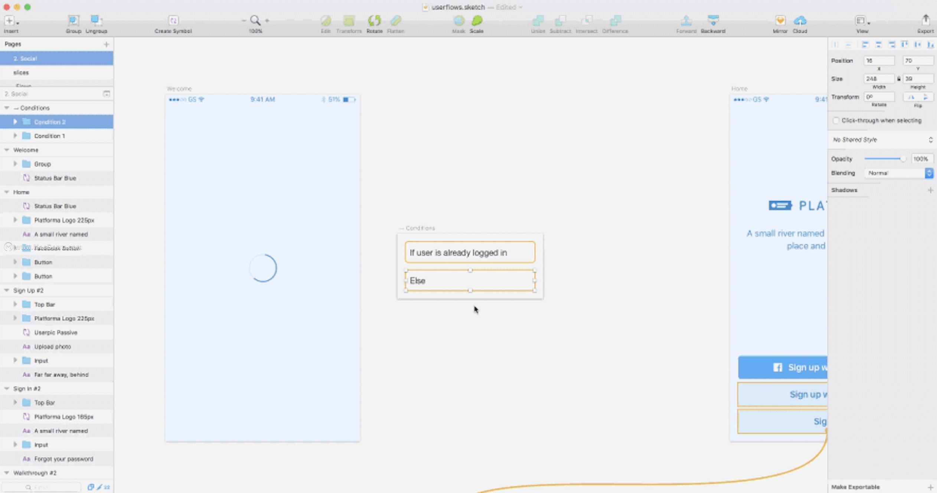Click the Scale tool icon
The image size is (937, 493).
pos(477,21)
